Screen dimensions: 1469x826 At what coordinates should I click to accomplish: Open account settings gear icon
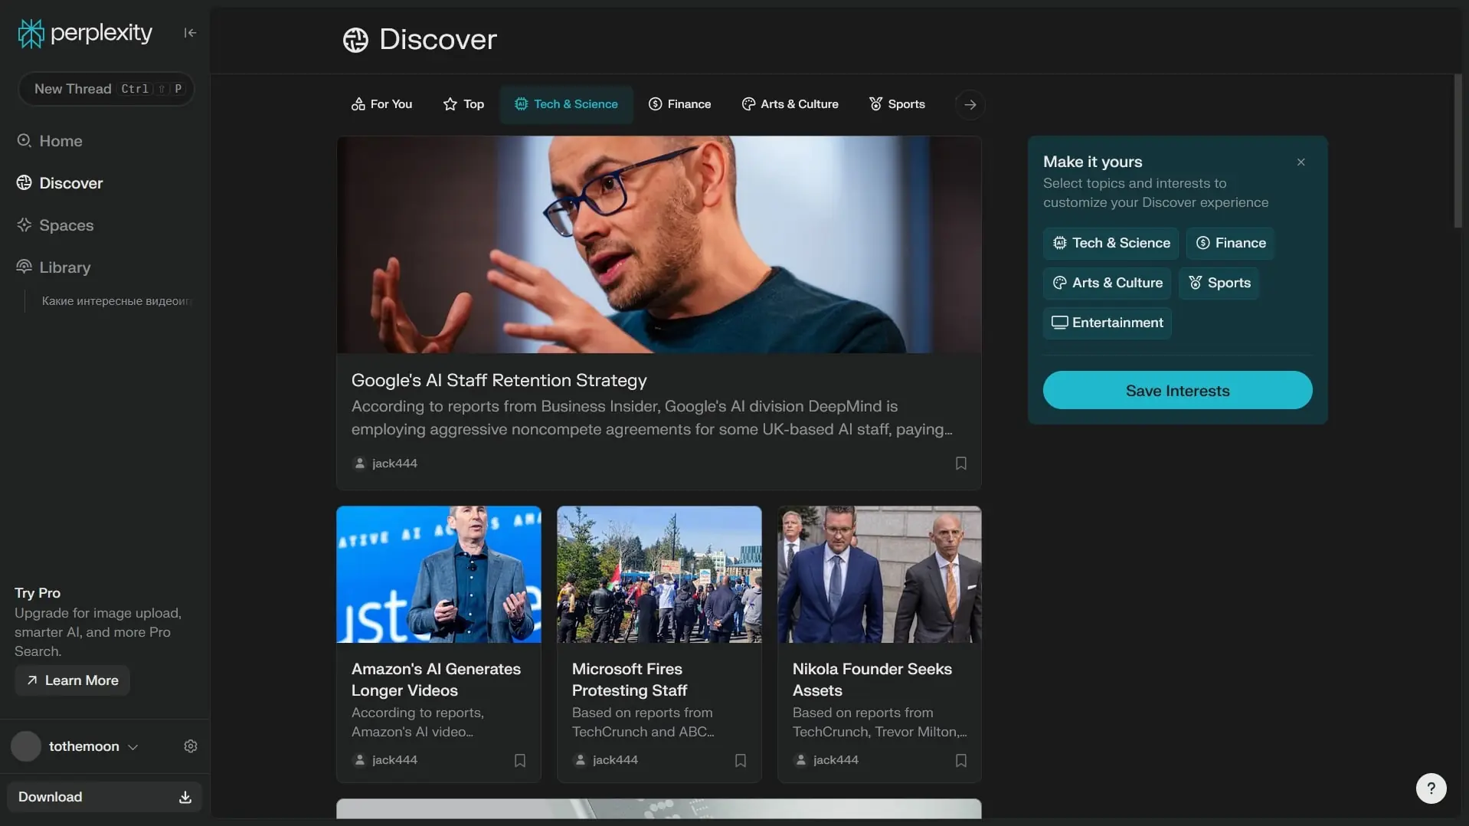[191, 746]
